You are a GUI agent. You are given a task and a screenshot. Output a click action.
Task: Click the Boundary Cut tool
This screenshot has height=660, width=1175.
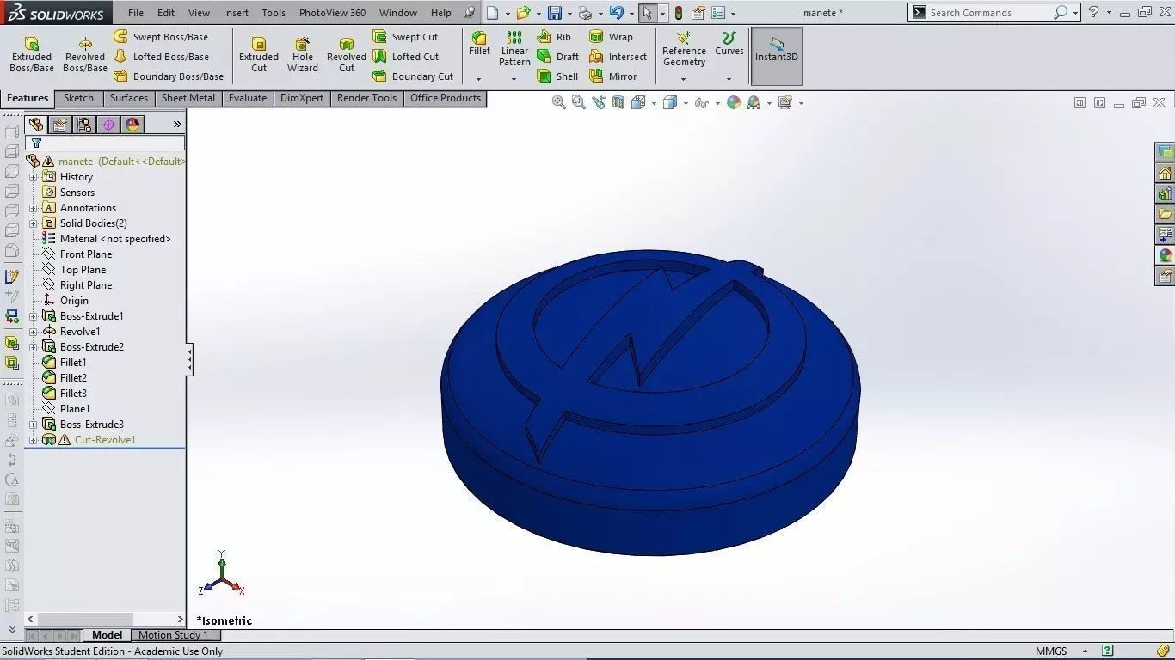(413, 76)
